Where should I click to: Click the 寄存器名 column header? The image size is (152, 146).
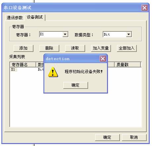pos(23,65)
